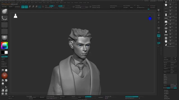Select the curved hair strand subtool thumbnail
The height and width of the screenshot is (100, 179).
166,25
